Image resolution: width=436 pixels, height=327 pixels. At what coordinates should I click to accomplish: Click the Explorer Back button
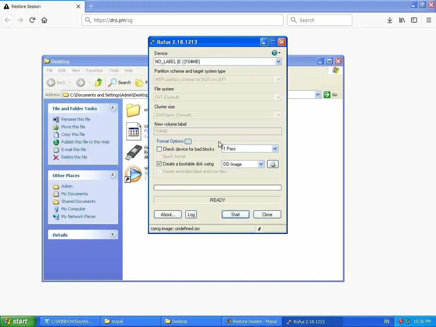(x=56, y=82)
